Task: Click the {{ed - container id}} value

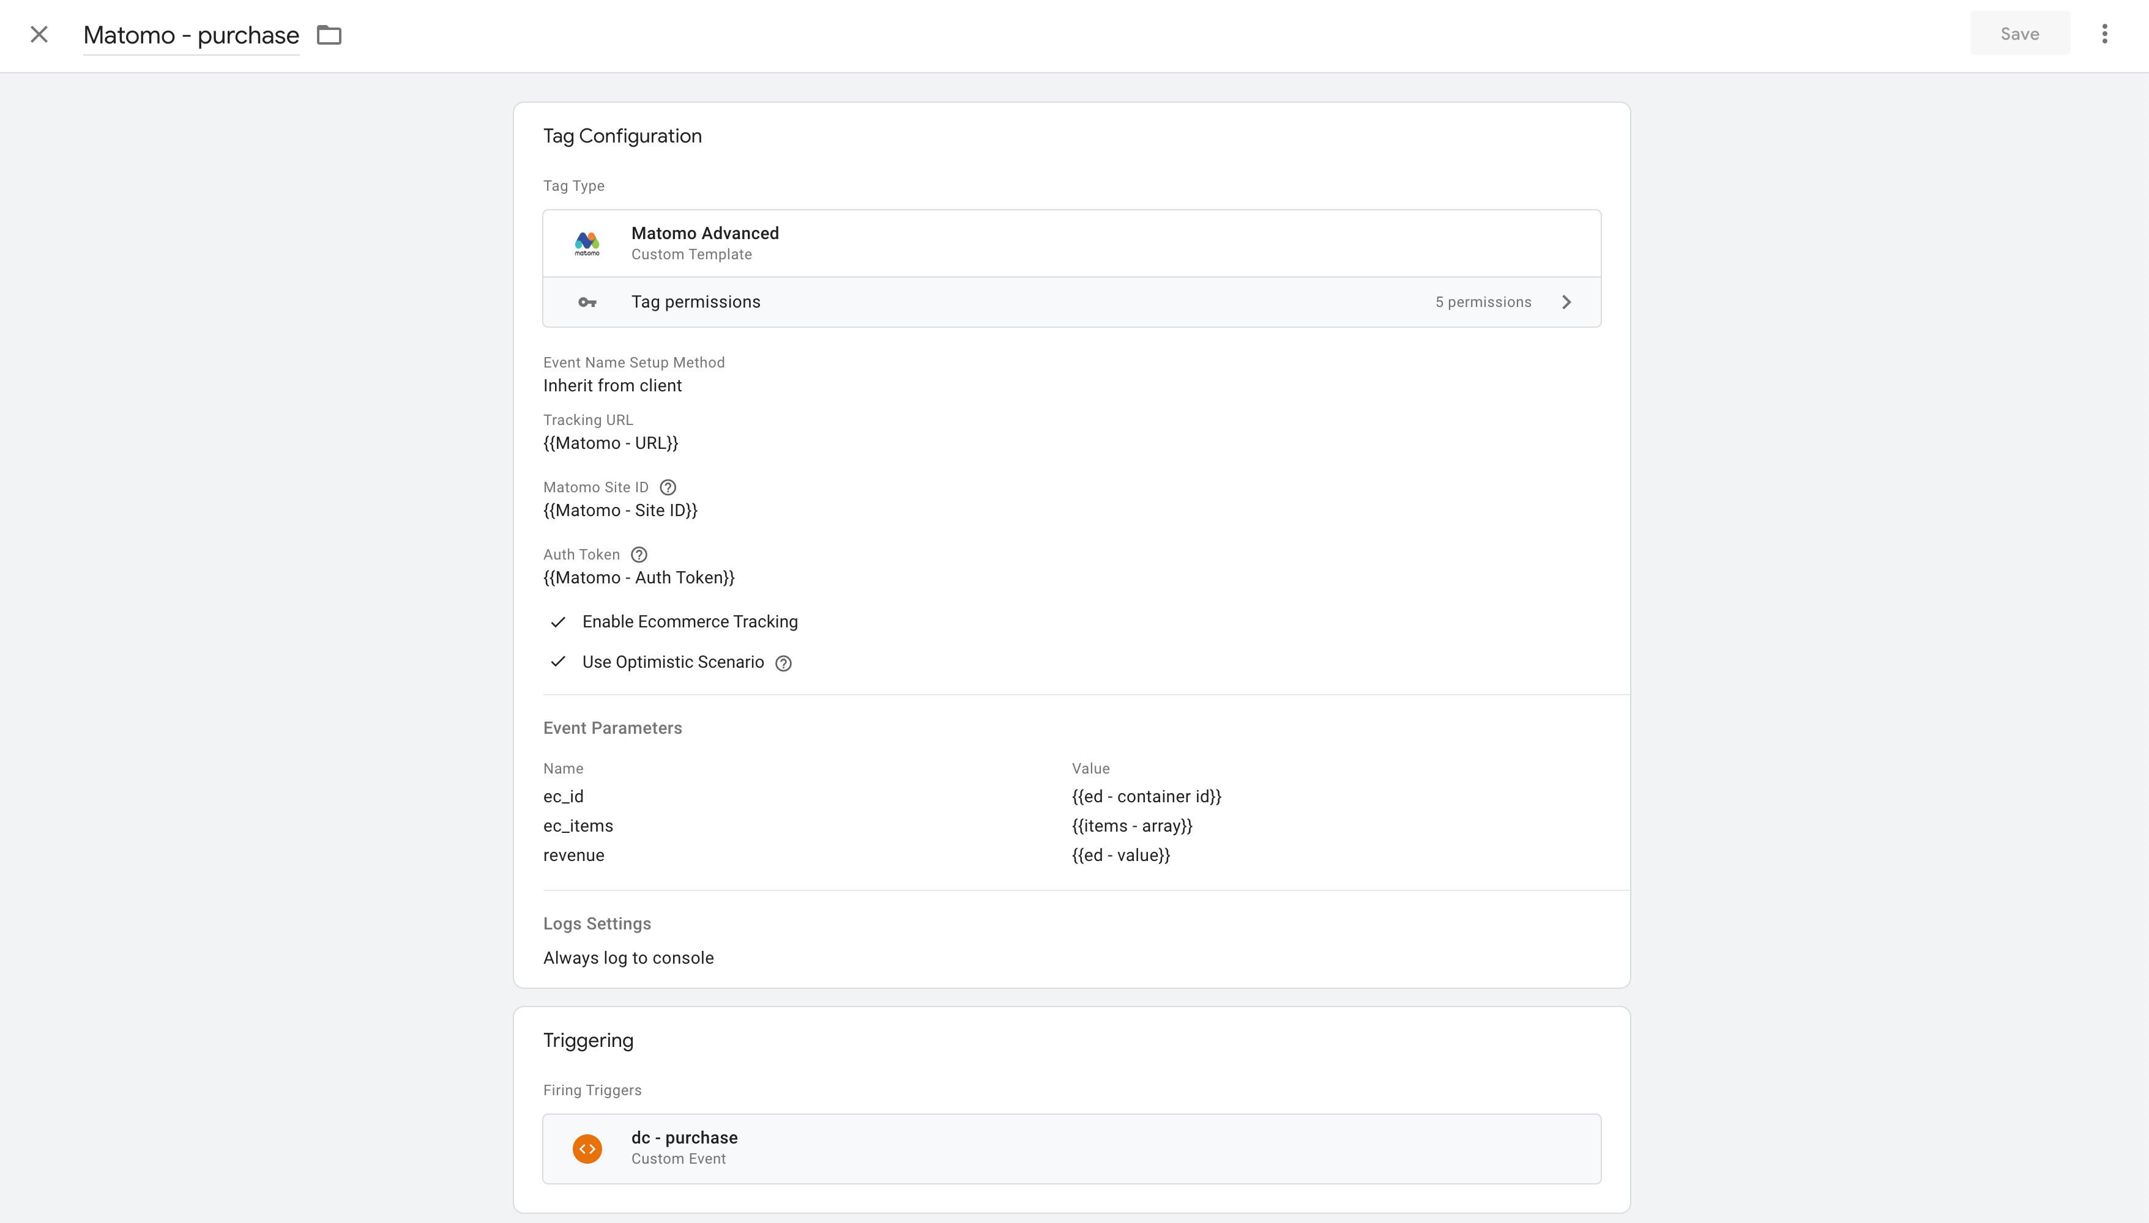Action: click(1146, 796)
